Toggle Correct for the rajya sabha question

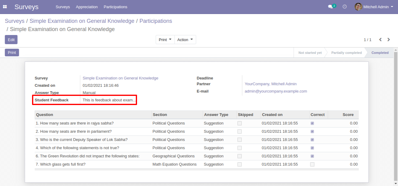pyautogui.click(x=312, y=123)
